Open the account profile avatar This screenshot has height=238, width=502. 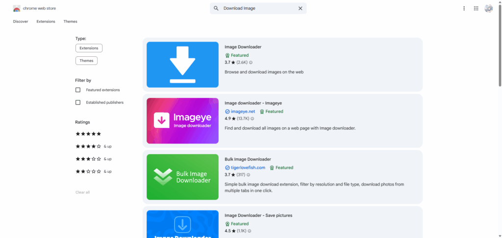(489, 8)
